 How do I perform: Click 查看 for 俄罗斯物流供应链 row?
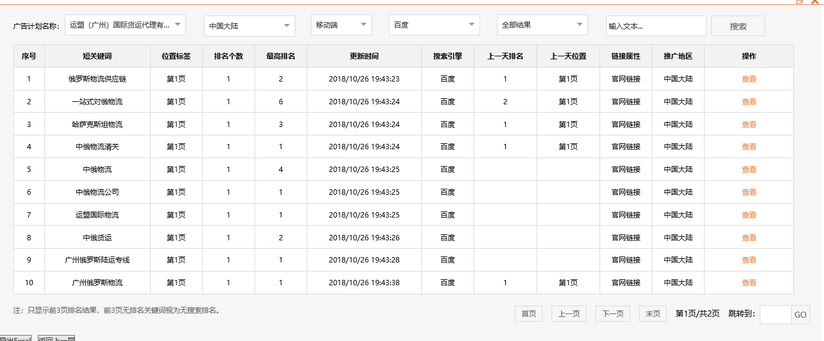click(x=749, y=79)
